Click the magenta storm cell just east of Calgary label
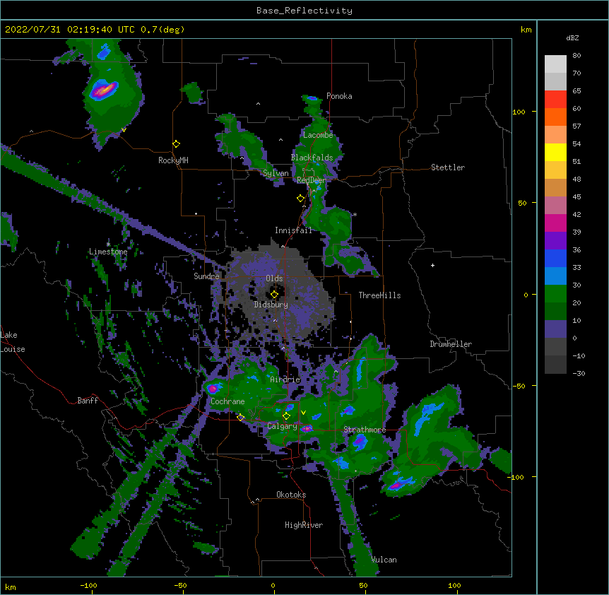 coord(307,428)
